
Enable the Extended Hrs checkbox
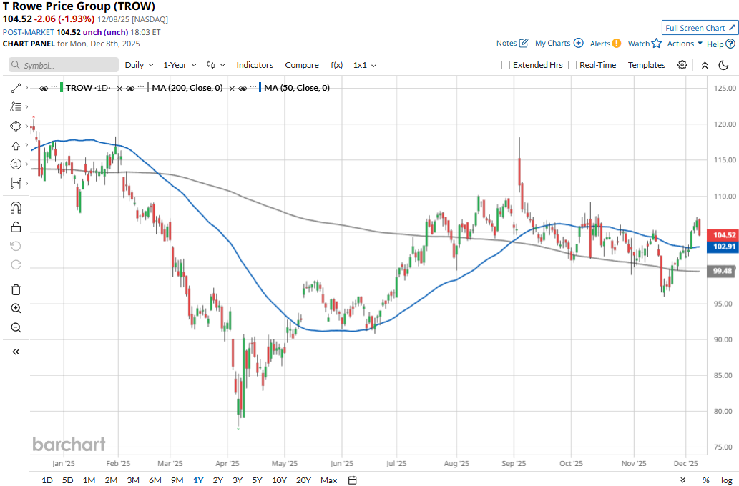(x=506, y=65)
